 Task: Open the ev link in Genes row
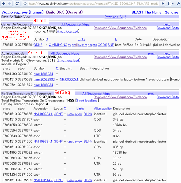(80, 45)
